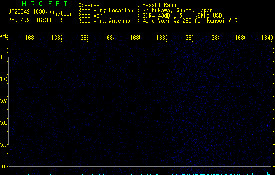Click the kHz axis unit label
This screenshot has width=275, height=175.
[4, 36]
